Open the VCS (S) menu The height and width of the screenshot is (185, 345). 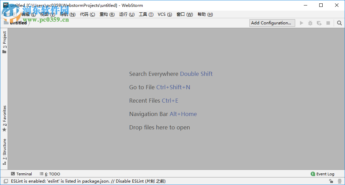(x=165, y=14)
